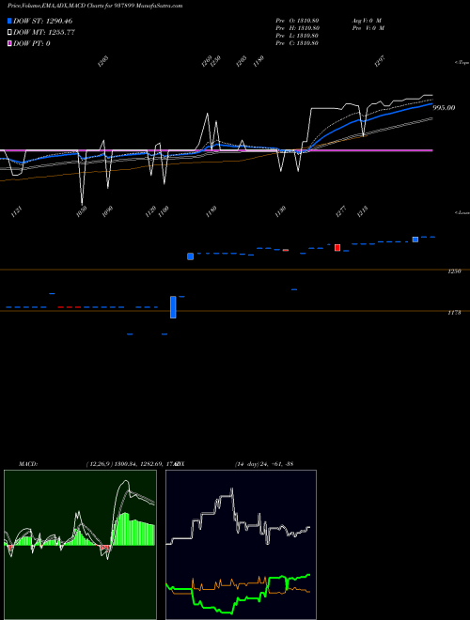Click the Pre V: 0 M text
The height and width of the screenshot is (620, 470).
pos(368,28)
